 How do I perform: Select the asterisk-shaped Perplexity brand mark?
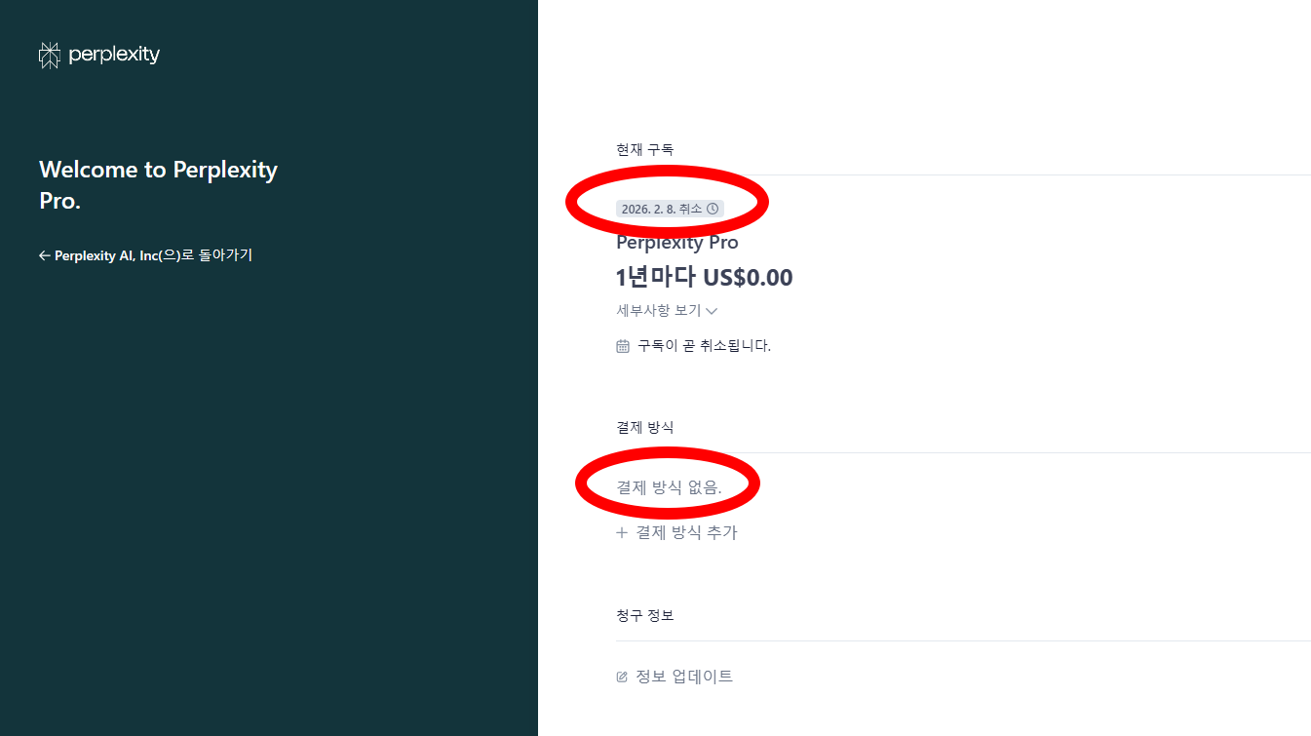48,55
